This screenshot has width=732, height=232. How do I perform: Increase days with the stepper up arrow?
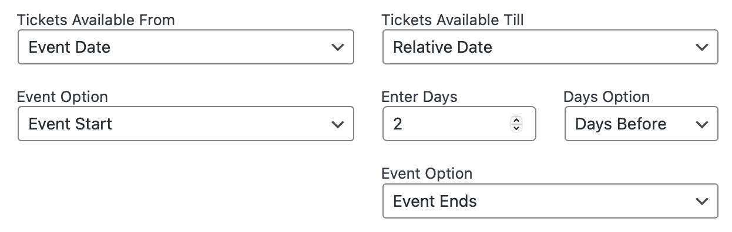(x=516, y=120)
